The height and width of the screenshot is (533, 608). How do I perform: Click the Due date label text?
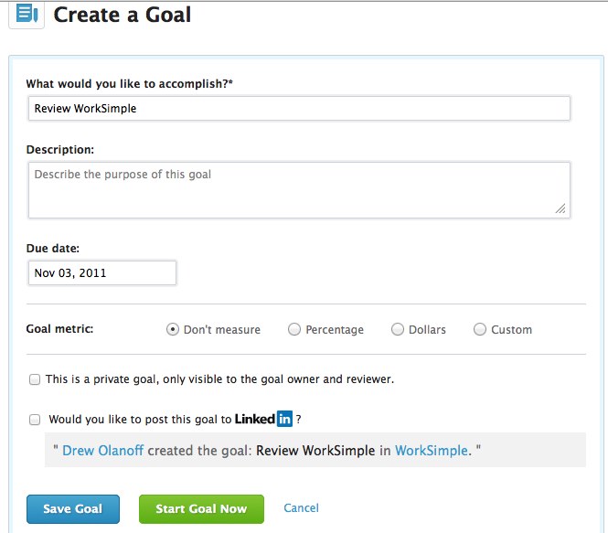[x=52, y=248]
